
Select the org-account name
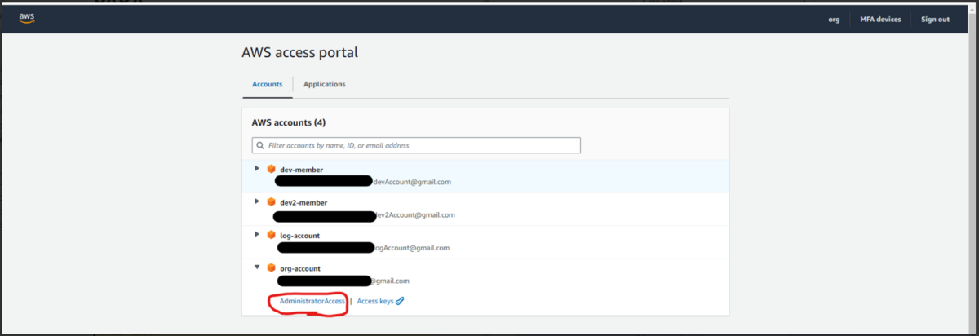[x=299, y=268]
